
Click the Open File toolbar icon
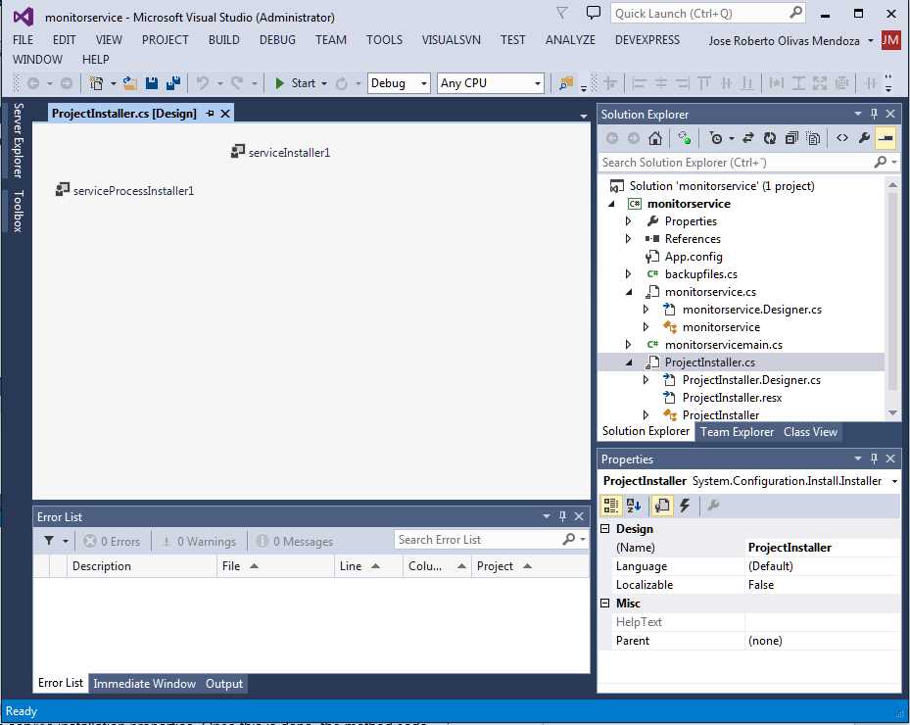[x=130, y=83]
